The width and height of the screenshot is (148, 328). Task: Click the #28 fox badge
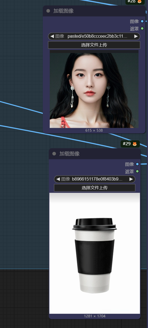click(135, 2)
